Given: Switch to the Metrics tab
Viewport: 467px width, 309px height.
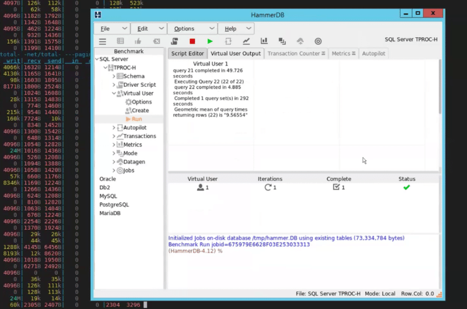Looking at the screenshot, I should 344,54.
